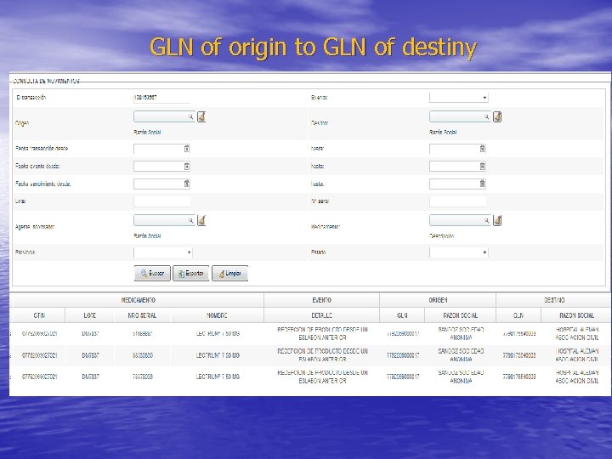Click the Limpiar button

[x=229, y=273]
